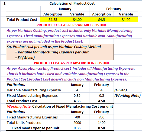
Task: Click 'PRODUCT COST AS PER ABSORPTION COSTING' heading
Action: point(72,63)
